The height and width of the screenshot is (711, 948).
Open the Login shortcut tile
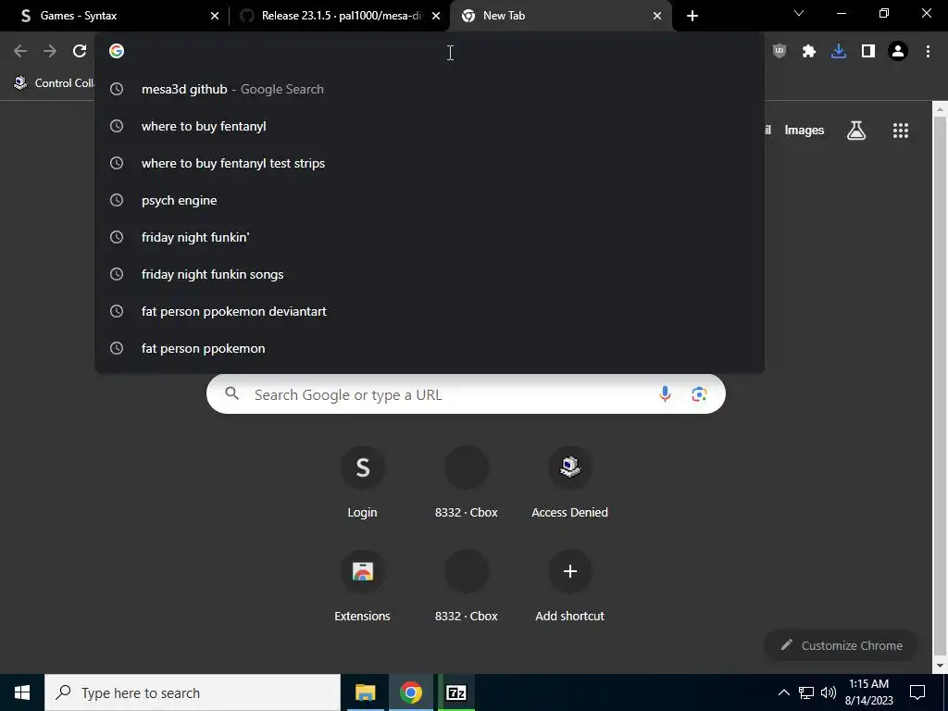[362, 483]
